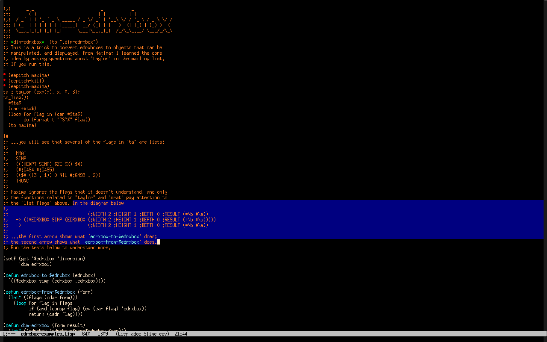Click the «dim-edrxbox» anchor text

27,42
